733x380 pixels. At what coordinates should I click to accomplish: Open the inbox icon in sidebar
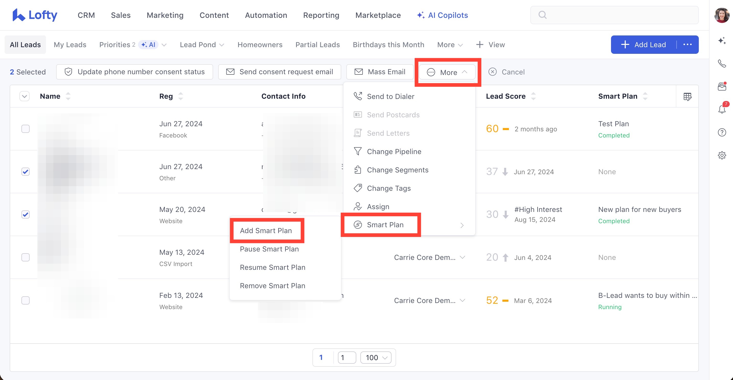click(722, 86)
